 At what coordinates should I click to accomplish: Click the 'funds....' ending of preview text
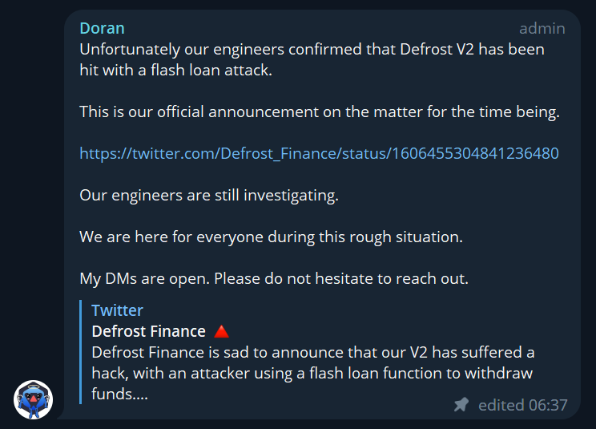(119, 394)
